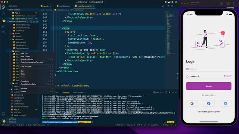The height and width of the screenshot is (134, 239).
Task: Open the Search view in activity bar
Action: click(3, 13)
